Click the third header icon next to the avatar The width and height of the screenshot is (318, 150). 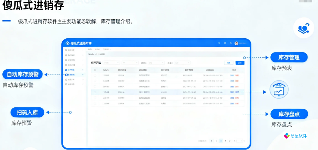click(x=230, y=43)
